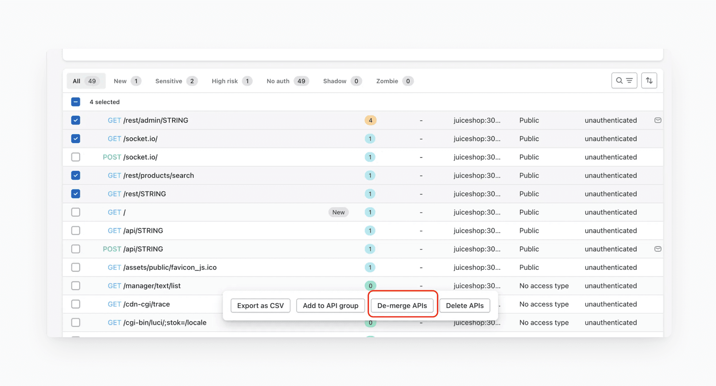716x386 pixels.
Task: Click 'unauthenticated' in GET /cdn-cgi/trace row
Action: click(x=611, y=304)
